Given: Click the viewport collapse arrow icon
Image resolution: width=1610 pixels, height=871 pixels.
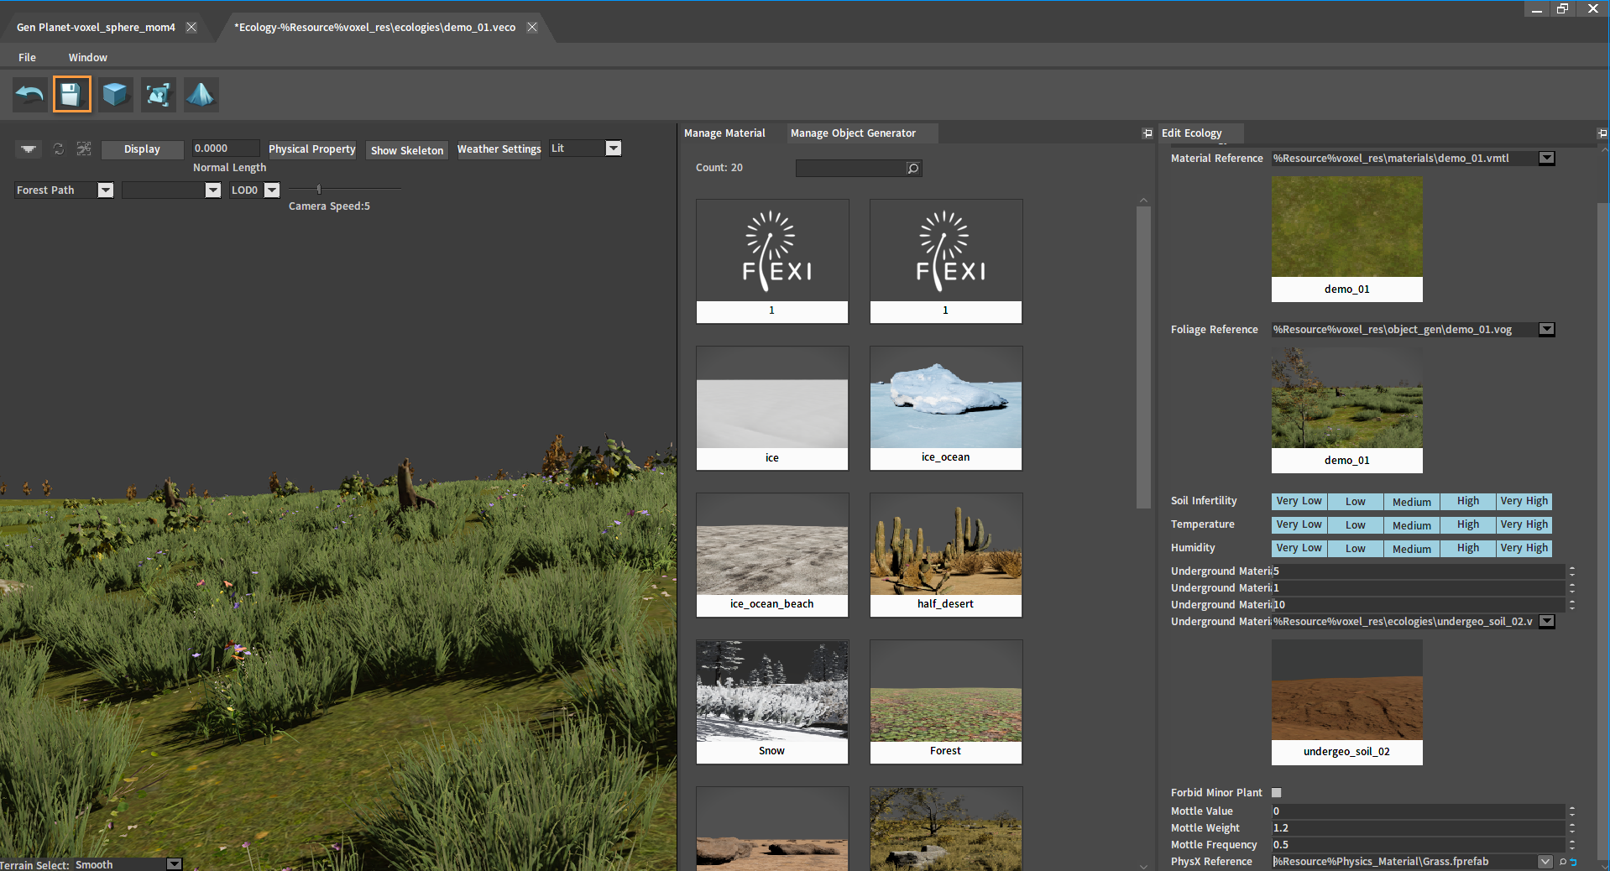Looking at the screenshot, I should 29,149.
